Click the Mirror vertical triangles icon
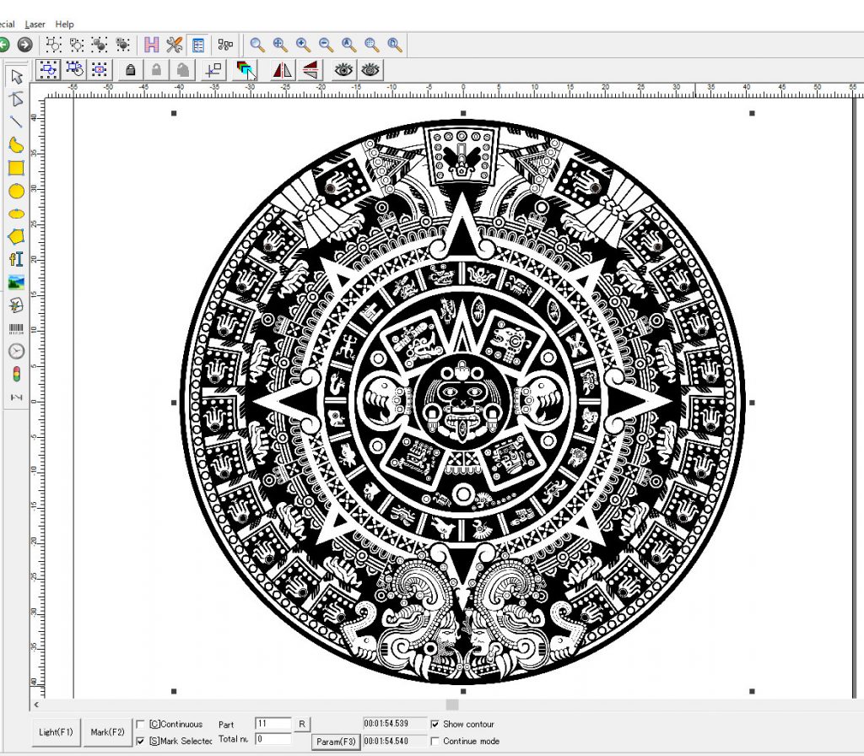Image resolution: width=864 pixels, height=756 pixels. click(310, 70)
